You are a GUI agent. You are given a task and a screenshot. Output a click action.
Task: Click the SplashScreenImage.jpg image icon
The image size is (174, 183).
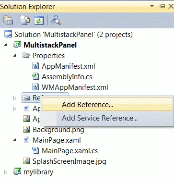tap(26, 161)
